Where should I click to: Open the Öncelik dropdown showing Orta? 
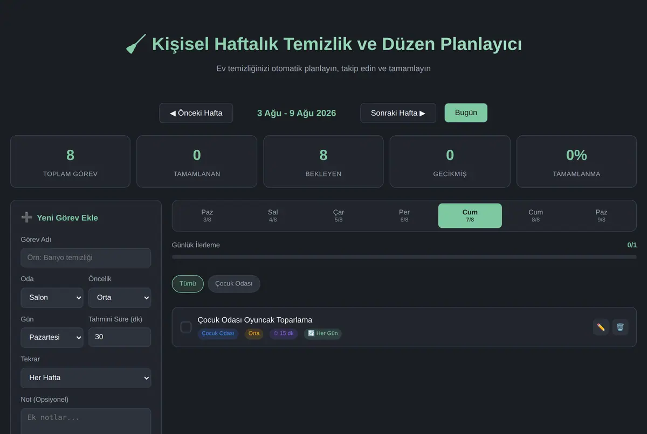[x=120, y=297]
